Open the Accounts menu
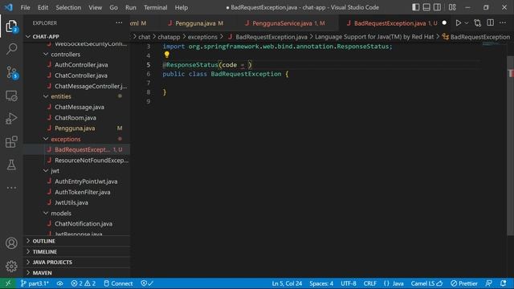The image size is (514, 289). point(11,243)
